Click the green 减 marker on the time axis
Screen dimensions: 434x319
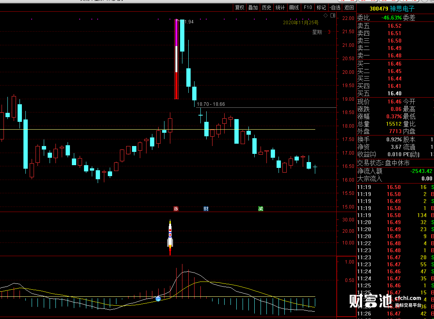coord(261,209)
